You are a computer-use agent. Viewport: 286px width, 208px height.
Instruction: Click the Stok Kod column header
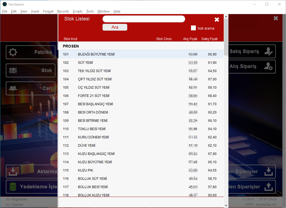(x=70, y=39)
